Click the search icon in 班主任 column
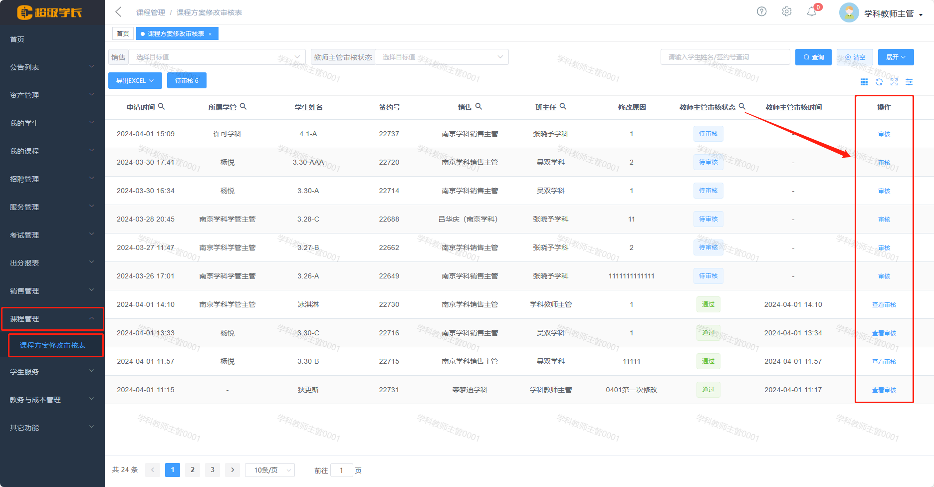 [x=564, y=106]
